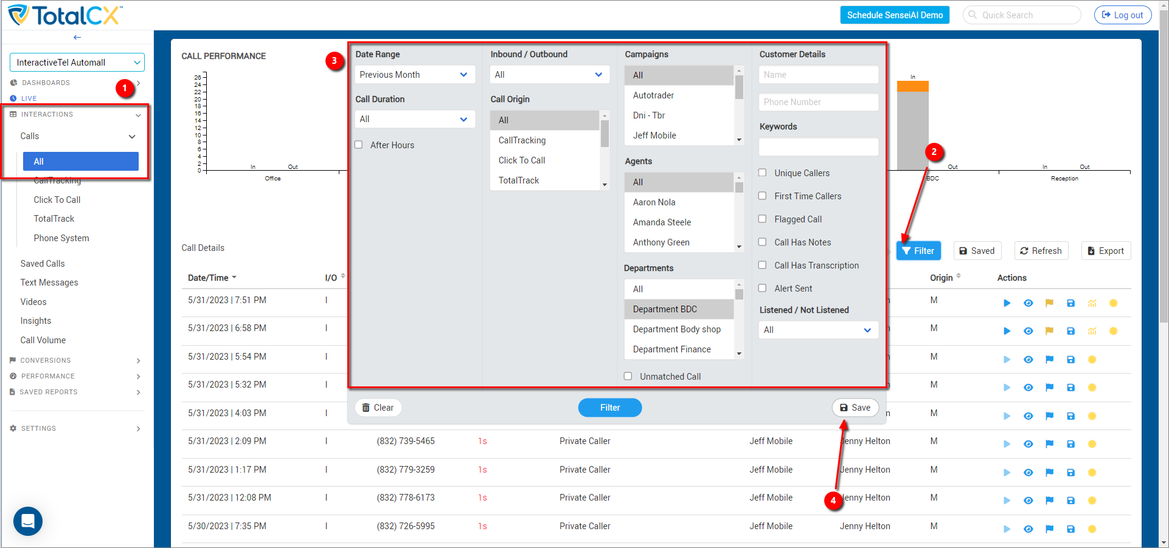The width and height of the screenshot is (1169, 548).
Task: Click the save icon on 5:54 PM call
Action: click(x=1070, y=360)
